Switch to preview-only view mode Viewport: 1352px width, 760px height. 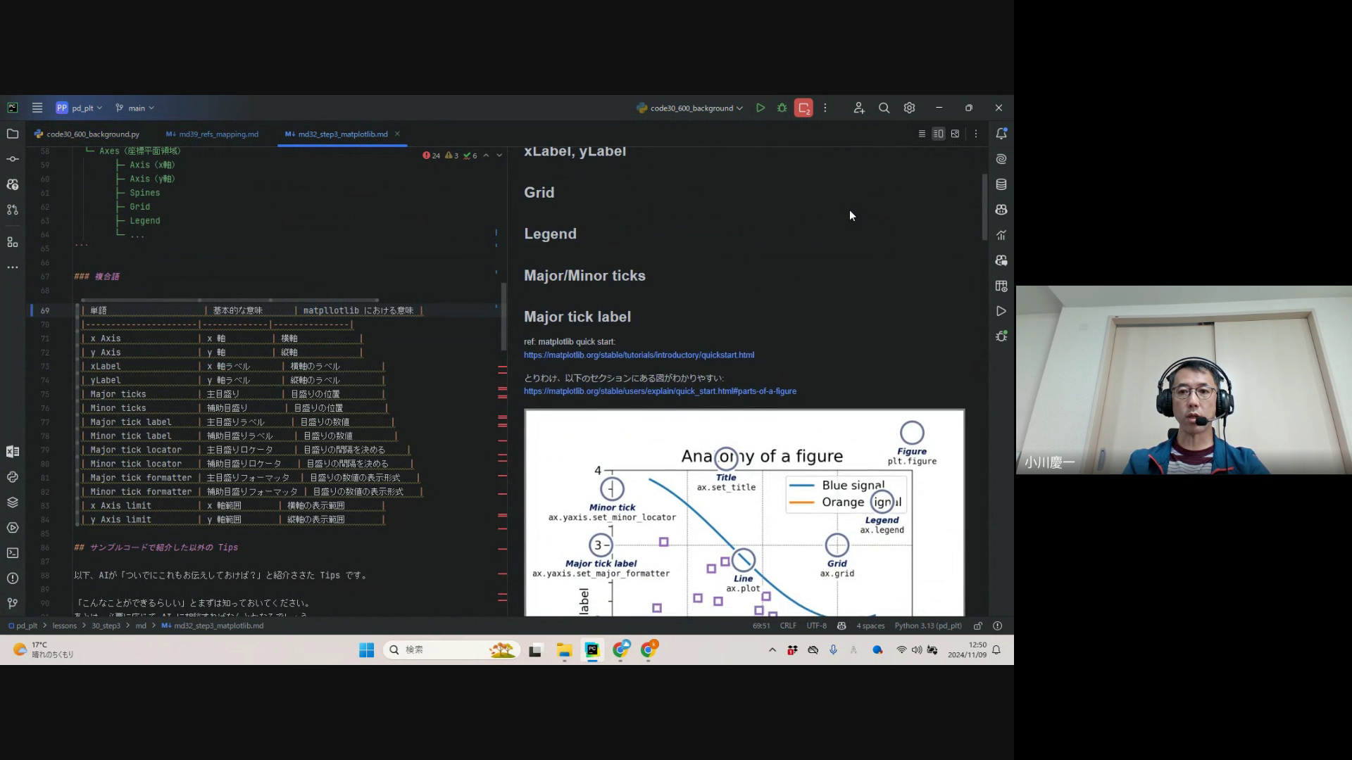point(955,134)
